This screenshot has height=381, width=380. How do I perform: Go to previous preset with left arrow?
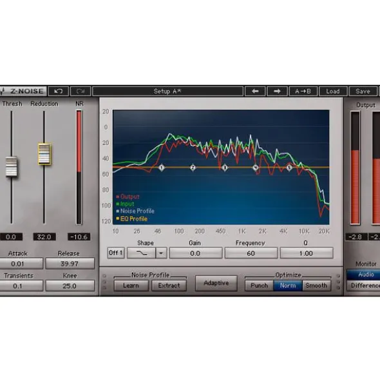pyautogui.click(x=254, y=91)
